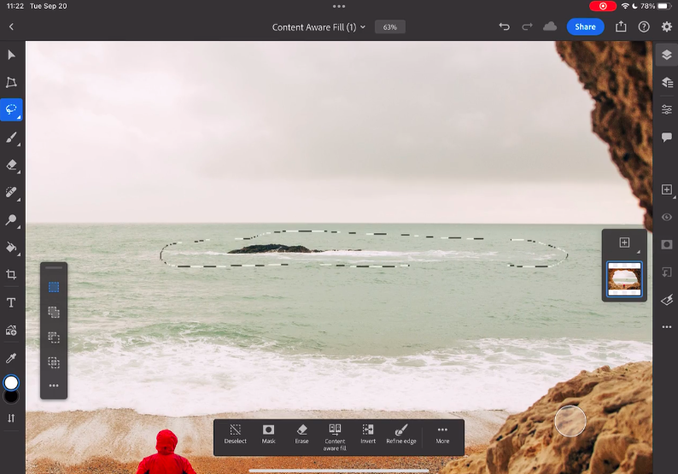Choose Invert in the selection bar
Screen dimensions: 678x474
[x=368, y=435]
